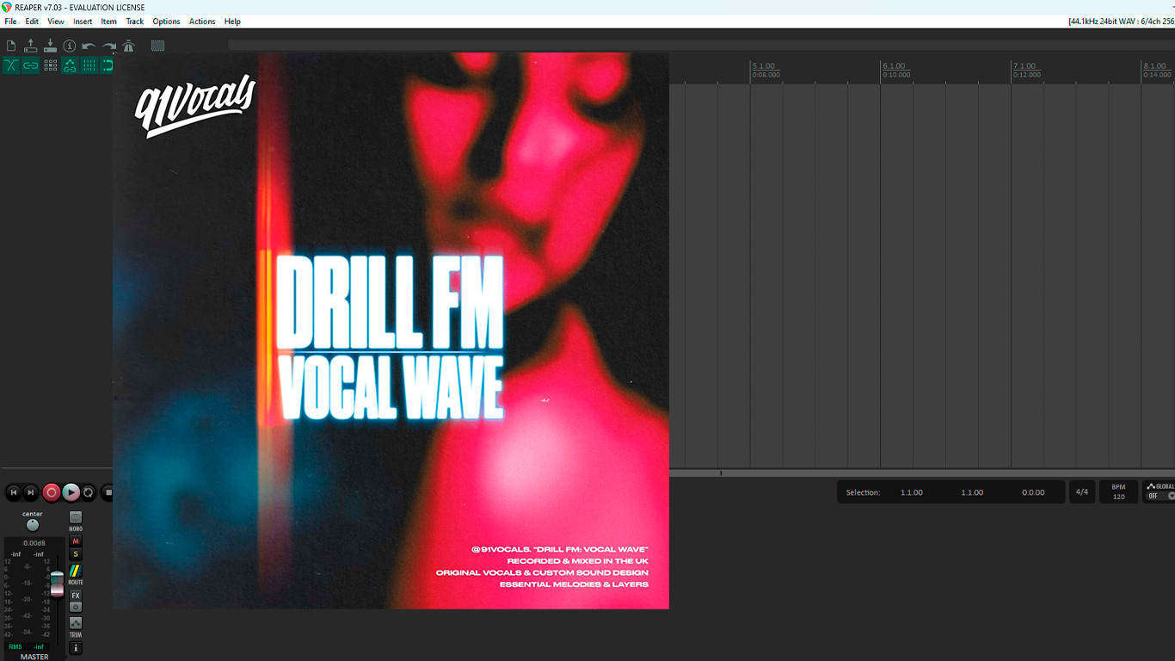Screen dimensions: 1175x661
Task: Click the audio device info 44.1kHz 24bit WAV
Action: 1121,22
